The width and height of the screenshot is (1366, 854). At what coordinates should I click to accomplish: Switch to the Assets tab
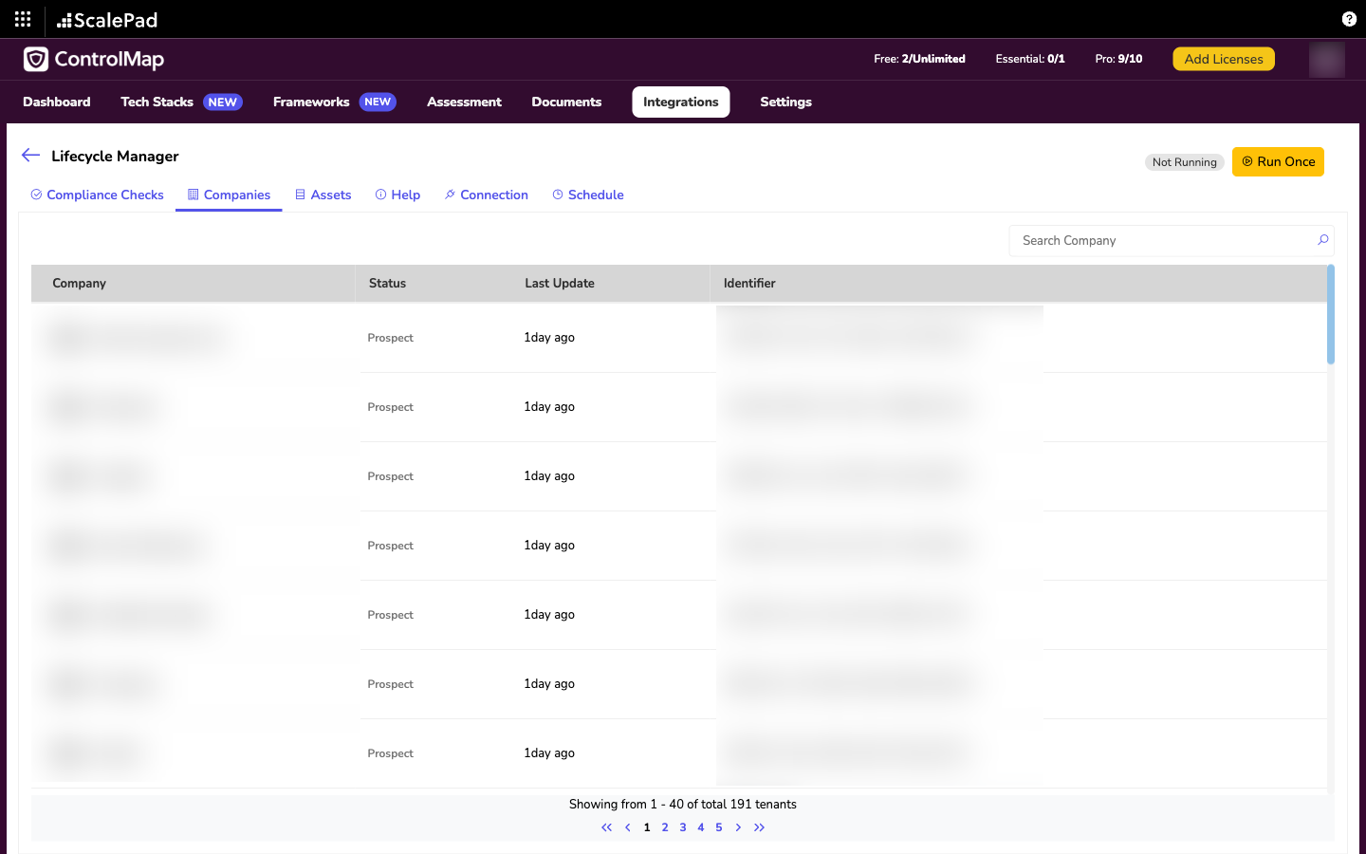coord(323,195)
